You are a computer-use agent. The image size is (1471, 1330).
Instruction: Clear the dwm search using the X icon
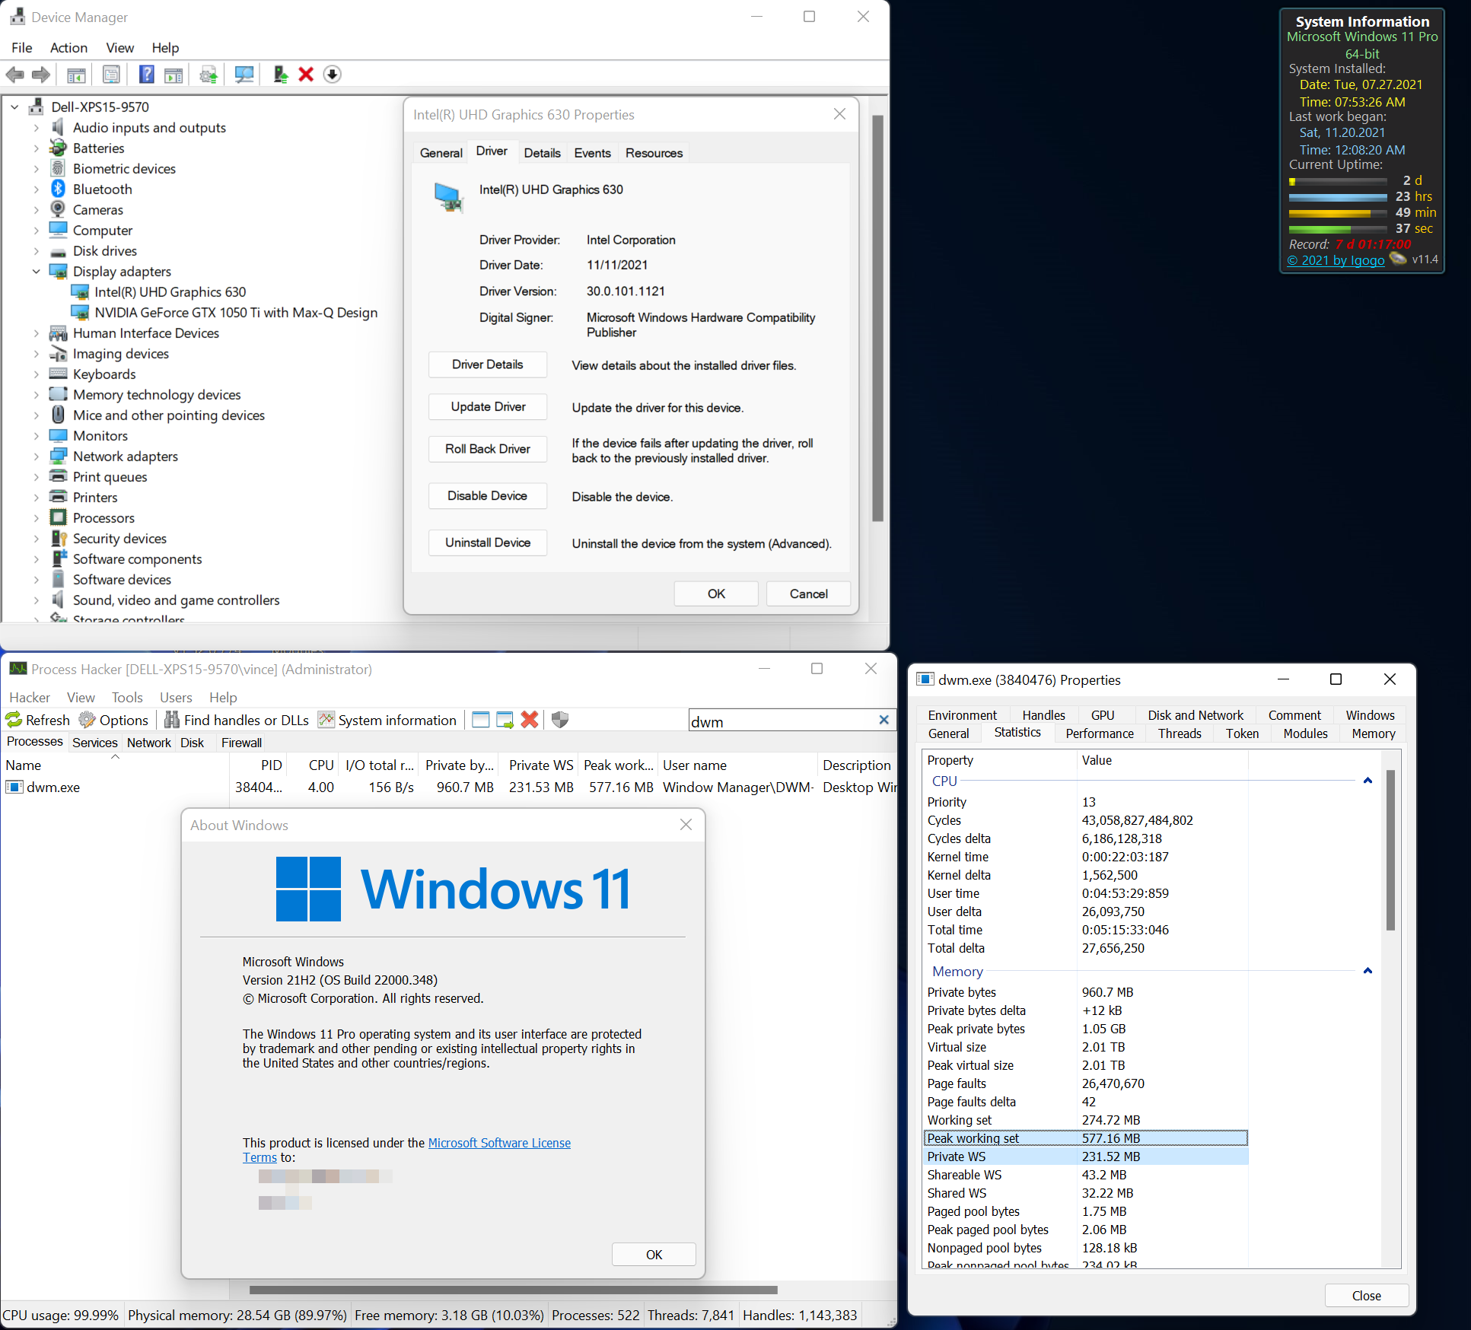tap(884, 720)
